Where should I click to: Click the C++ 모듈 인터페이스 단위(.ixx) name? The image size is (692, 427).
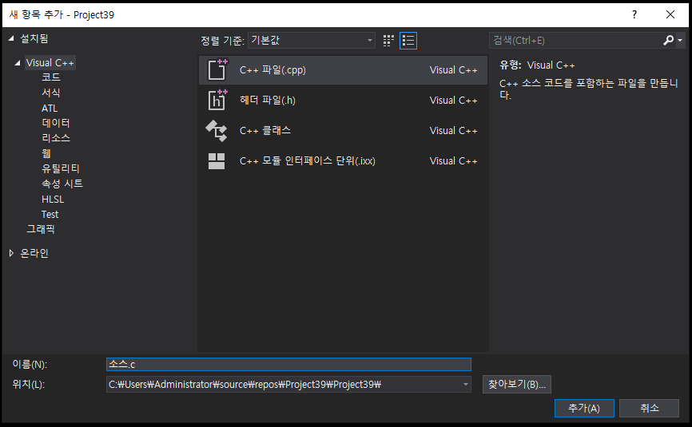click(x=308, y=161)
